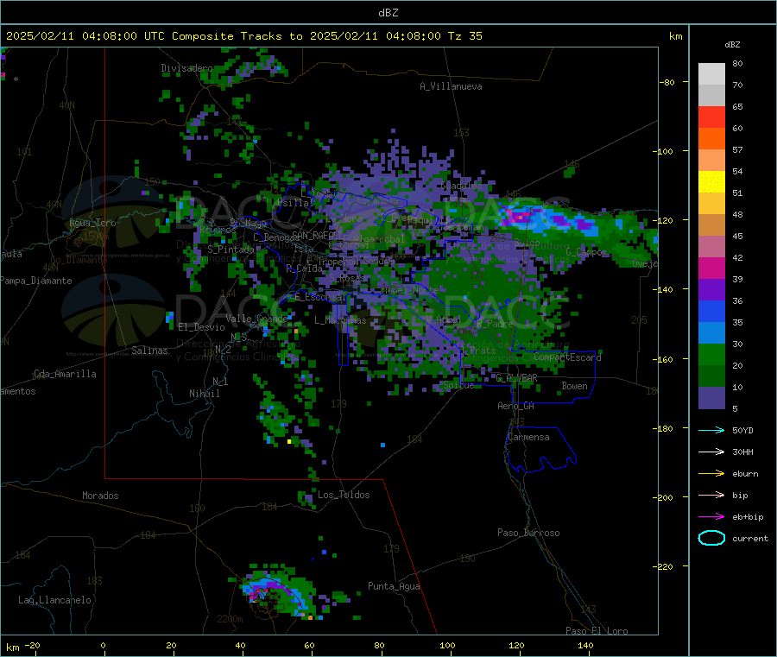Click the 'Punta_Agua' map label
Viewport: 777px width, 657px height.
pos(394,586)
